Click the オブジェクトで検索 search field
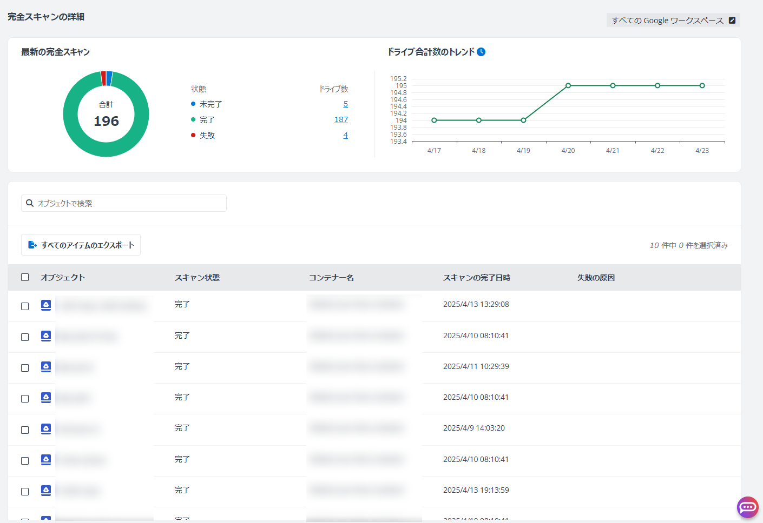Screen dimensions: 763x523 (x=124, y=203)
